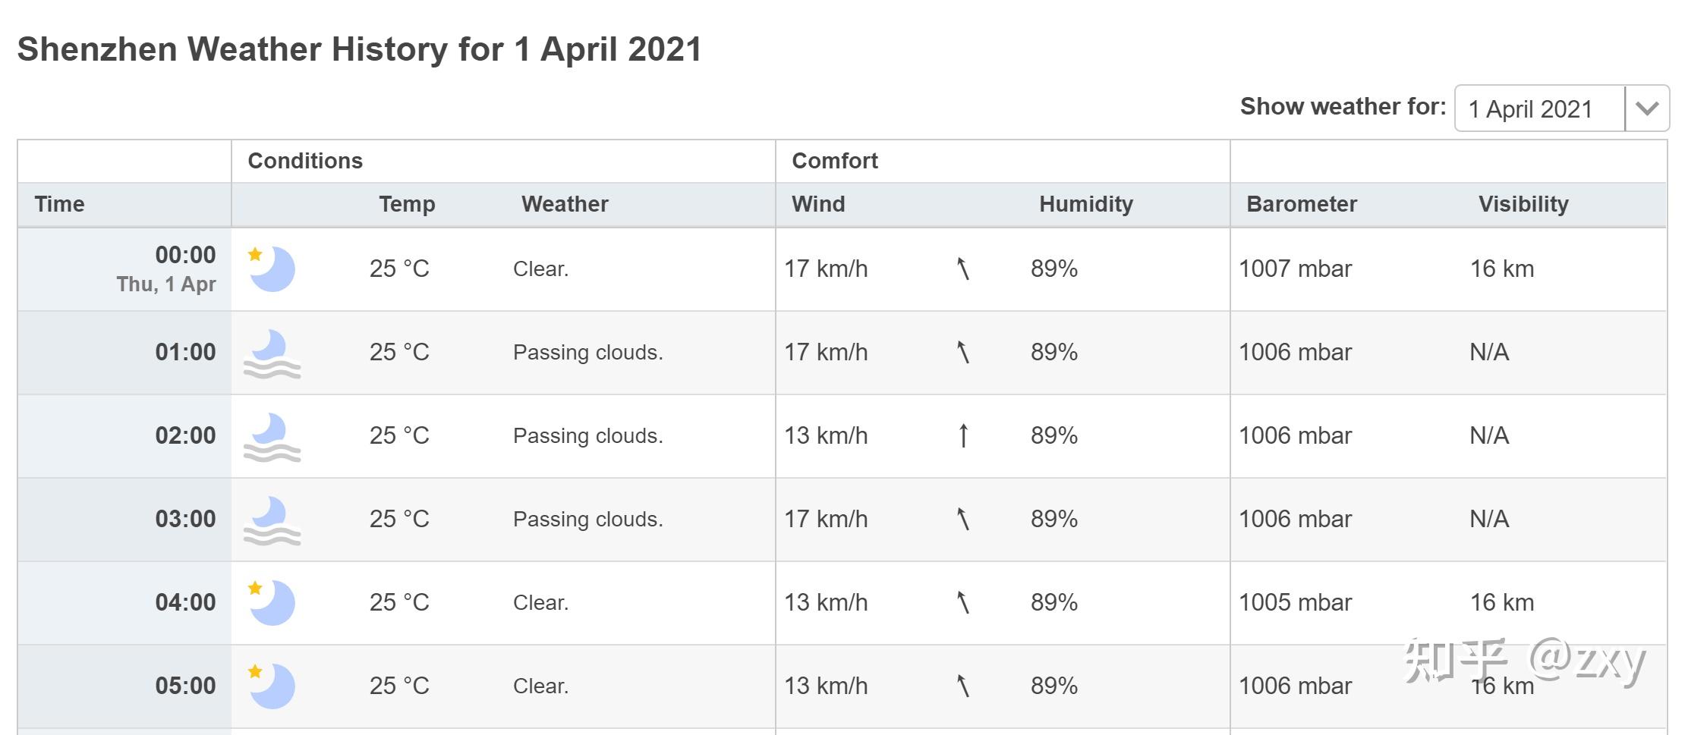This screenshot has width=1688, height=735.
Task: Click the Comfort group header
Action: coord(834,161)
